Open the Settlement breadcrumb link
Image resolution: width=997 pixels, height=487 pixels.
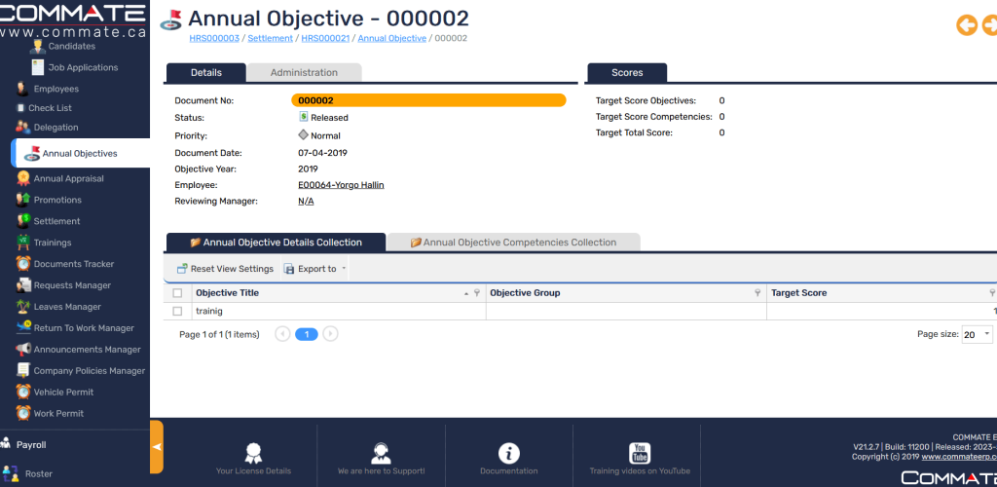[x=271, y=38]
